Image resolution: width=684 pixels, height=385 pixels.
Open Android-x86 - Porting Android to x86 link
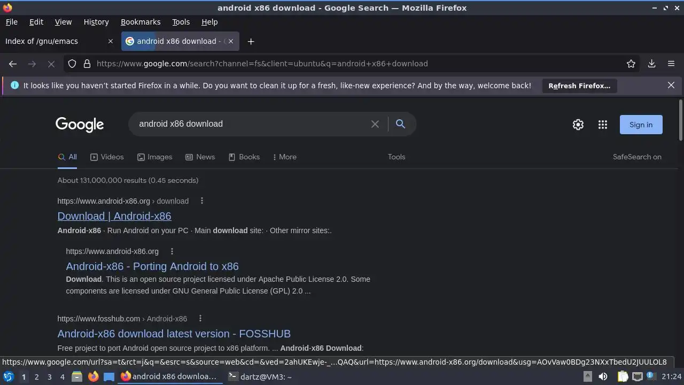[152, 266]
